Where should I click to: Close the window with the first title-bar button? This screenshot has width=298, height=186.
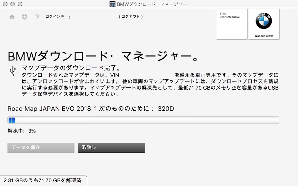[5, 4]
